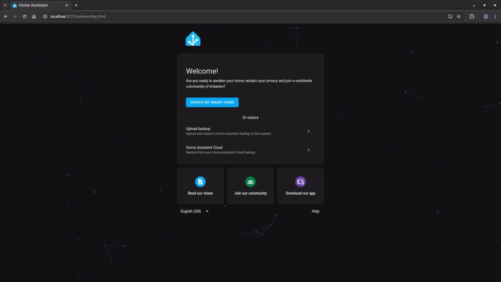Screen dimensions: 501x282
Task: Click the Download our app label
Action: pyautogui.click(x=300, y=193)
